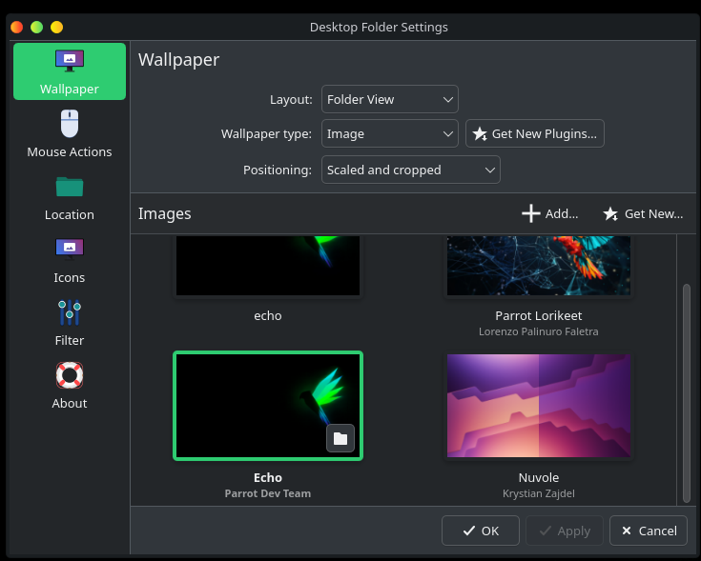Open the Wallpaper settings section
Viewport: 701px width, 561px height.
[x=70, y=71]
